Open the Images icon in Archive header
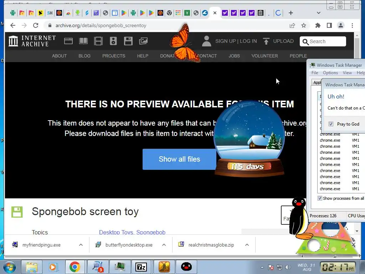Screen dimensions: 365x274 coord(143,41)
